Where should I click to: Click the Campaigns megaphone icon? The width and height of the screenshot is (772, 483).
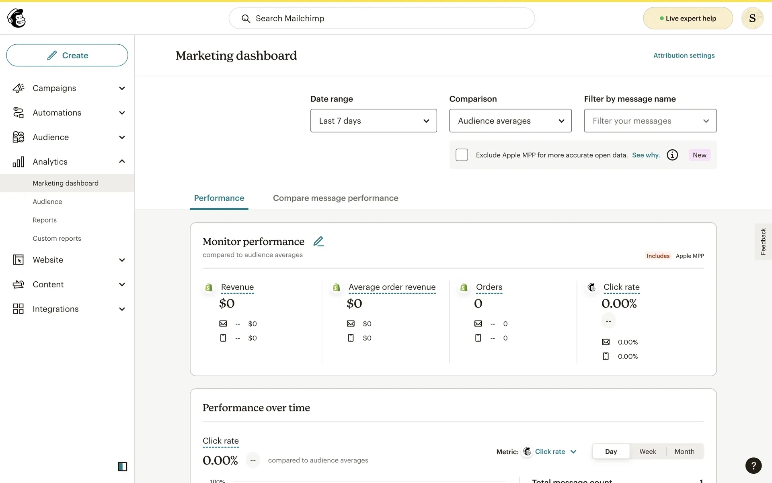point(18,88)
